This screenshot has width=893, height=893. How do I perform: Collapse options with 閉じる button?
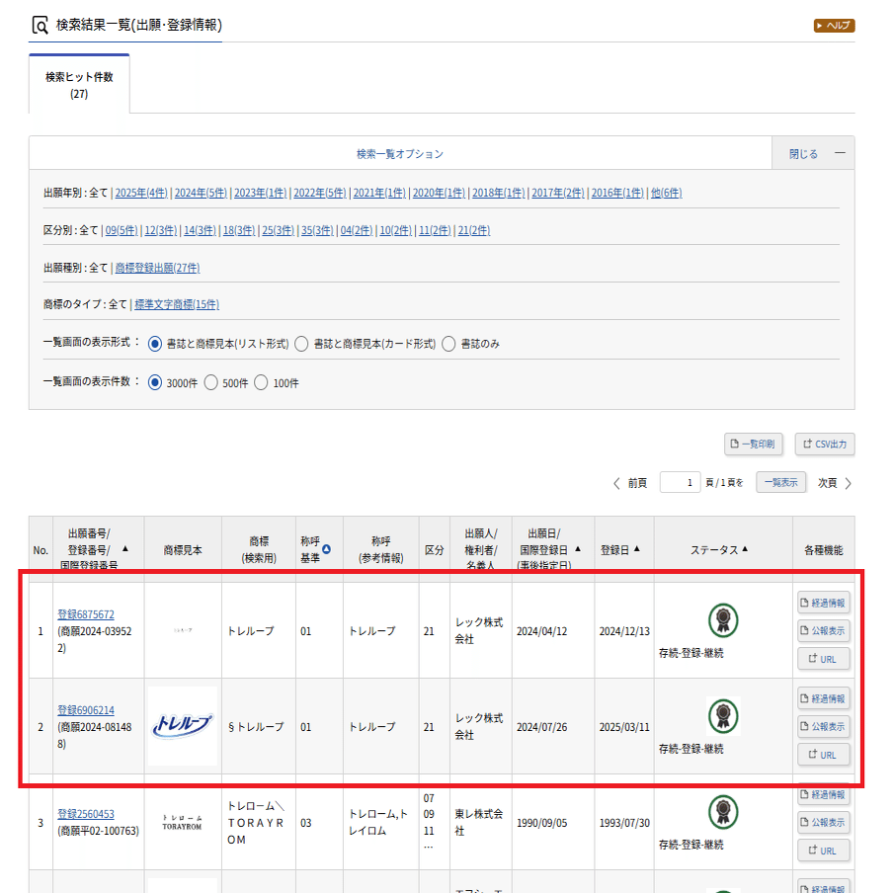point(813,153)
